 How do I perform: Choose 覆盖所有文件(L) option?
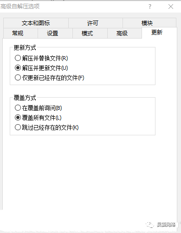[38, 118]
